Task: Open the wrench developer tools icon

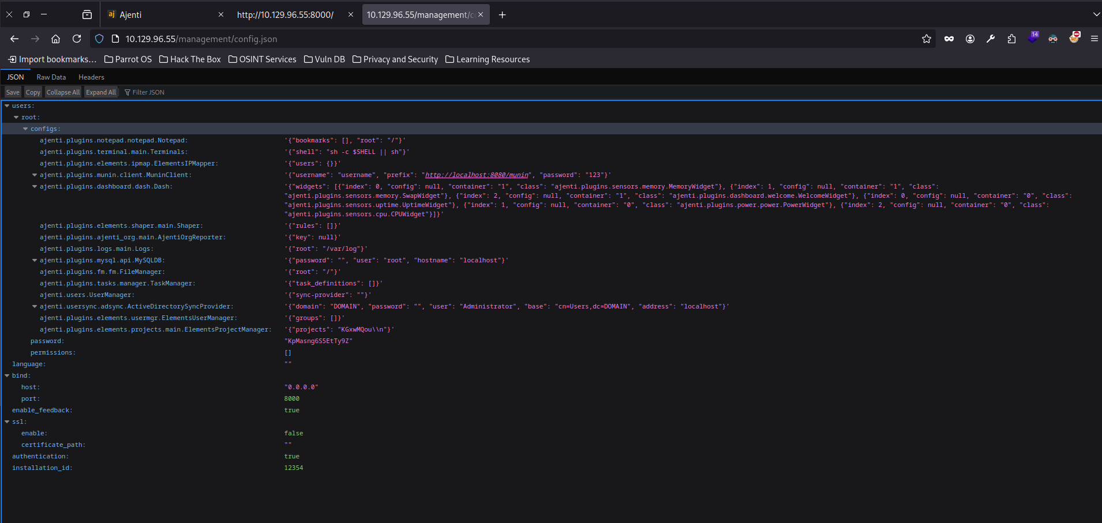Action: coord(991,39)
